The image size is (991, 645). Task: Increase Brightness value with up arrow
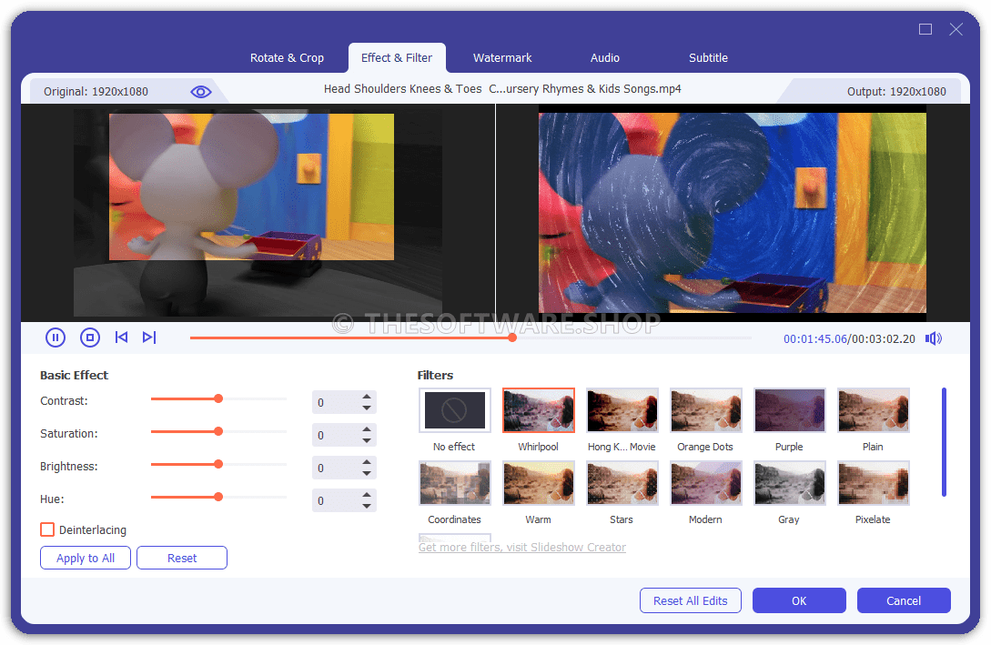click(x=367, y=462)
